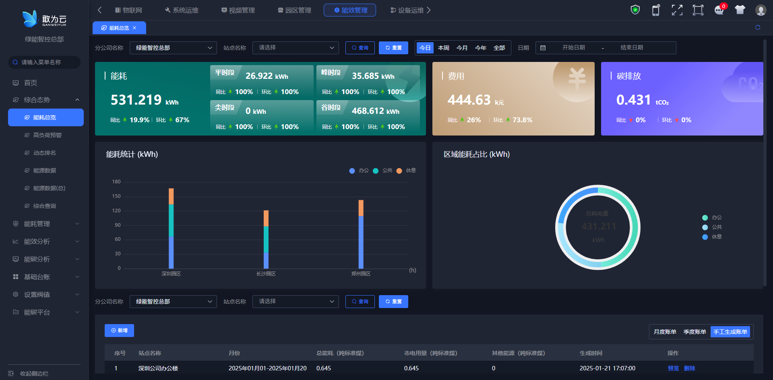Click the 新增 button
Screen dimensions: 773x380
click(119, 331)
